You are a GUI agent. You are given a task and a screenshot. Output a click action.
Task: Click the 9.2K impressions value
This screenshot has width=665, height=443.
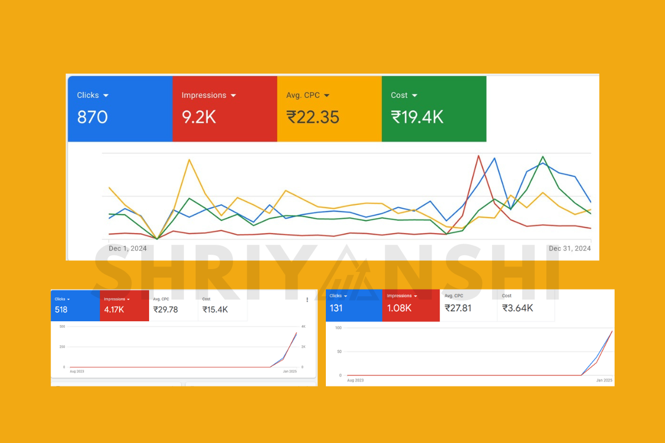(199, 117)
